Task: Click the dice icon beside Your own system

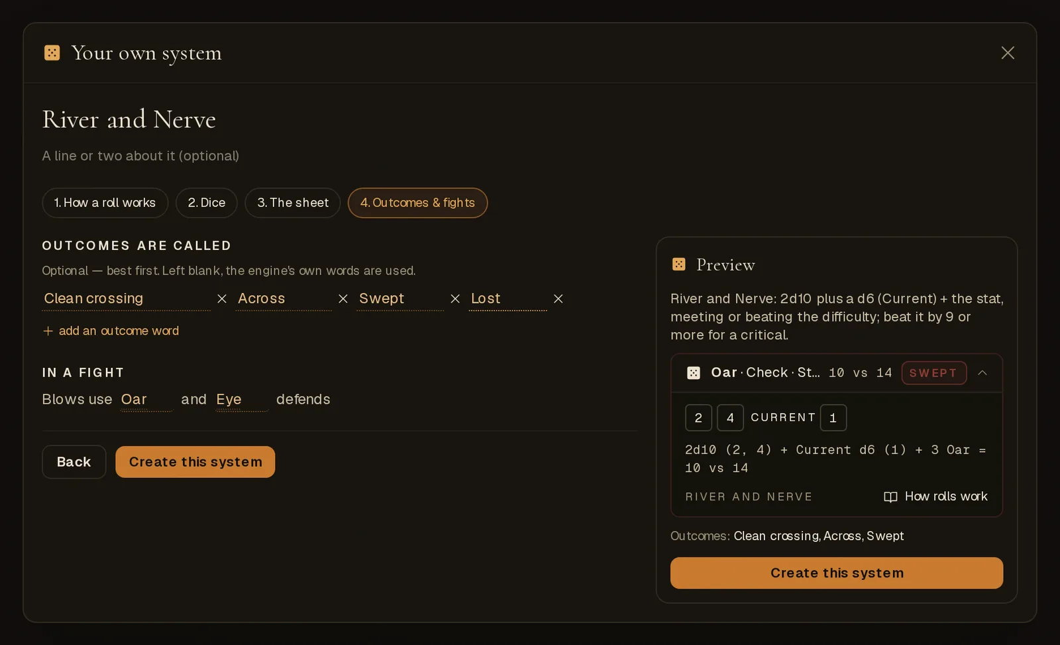Action: [52, 53]
